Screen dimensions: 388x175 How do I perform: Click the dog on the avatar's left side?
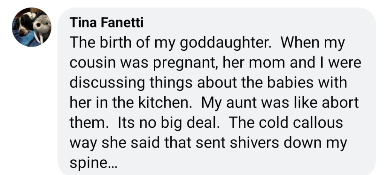coord(22,27)
